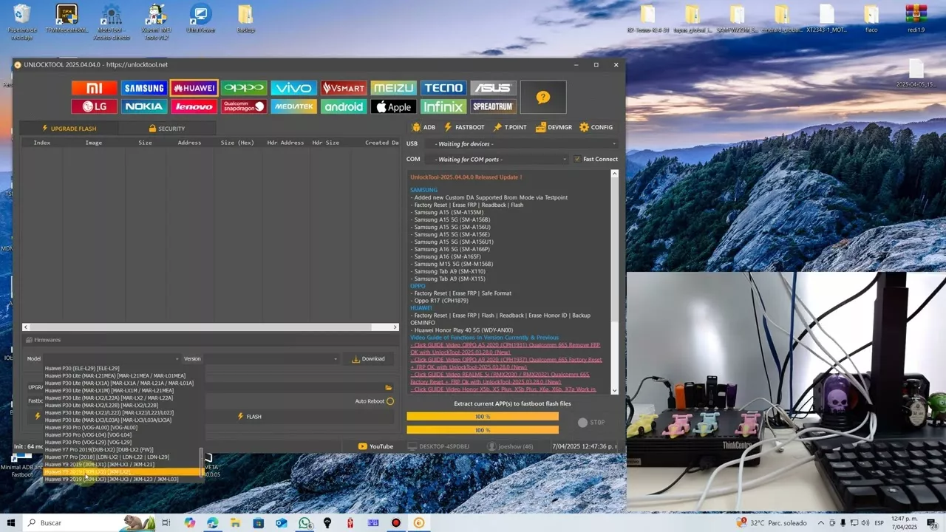
Task: Click the Download firmware button
Action: (x=368, y=359)
